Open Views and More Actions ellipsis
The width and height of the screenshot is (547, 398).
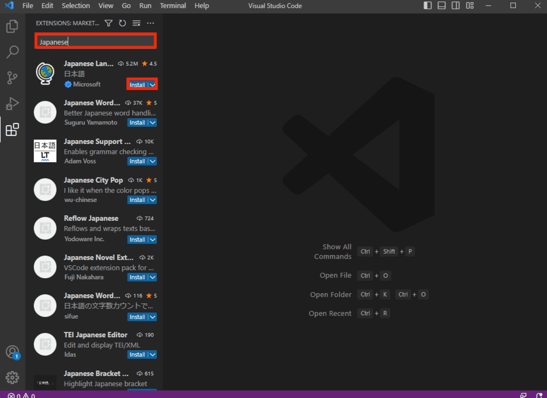click(x=150, y=23)
